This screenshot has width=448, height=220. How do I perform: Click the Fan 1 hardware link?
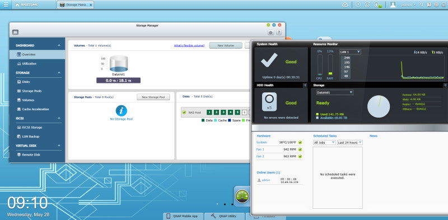(260, 149)
